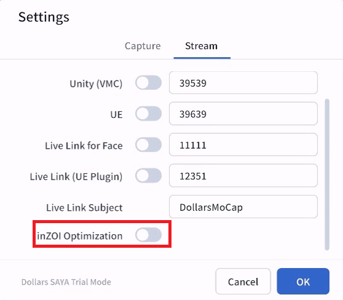Click the Dollars SAYA Trial Mode text
Image resolution: width=343 pixels, height=300 pixels.
click(x=66, y=282)
